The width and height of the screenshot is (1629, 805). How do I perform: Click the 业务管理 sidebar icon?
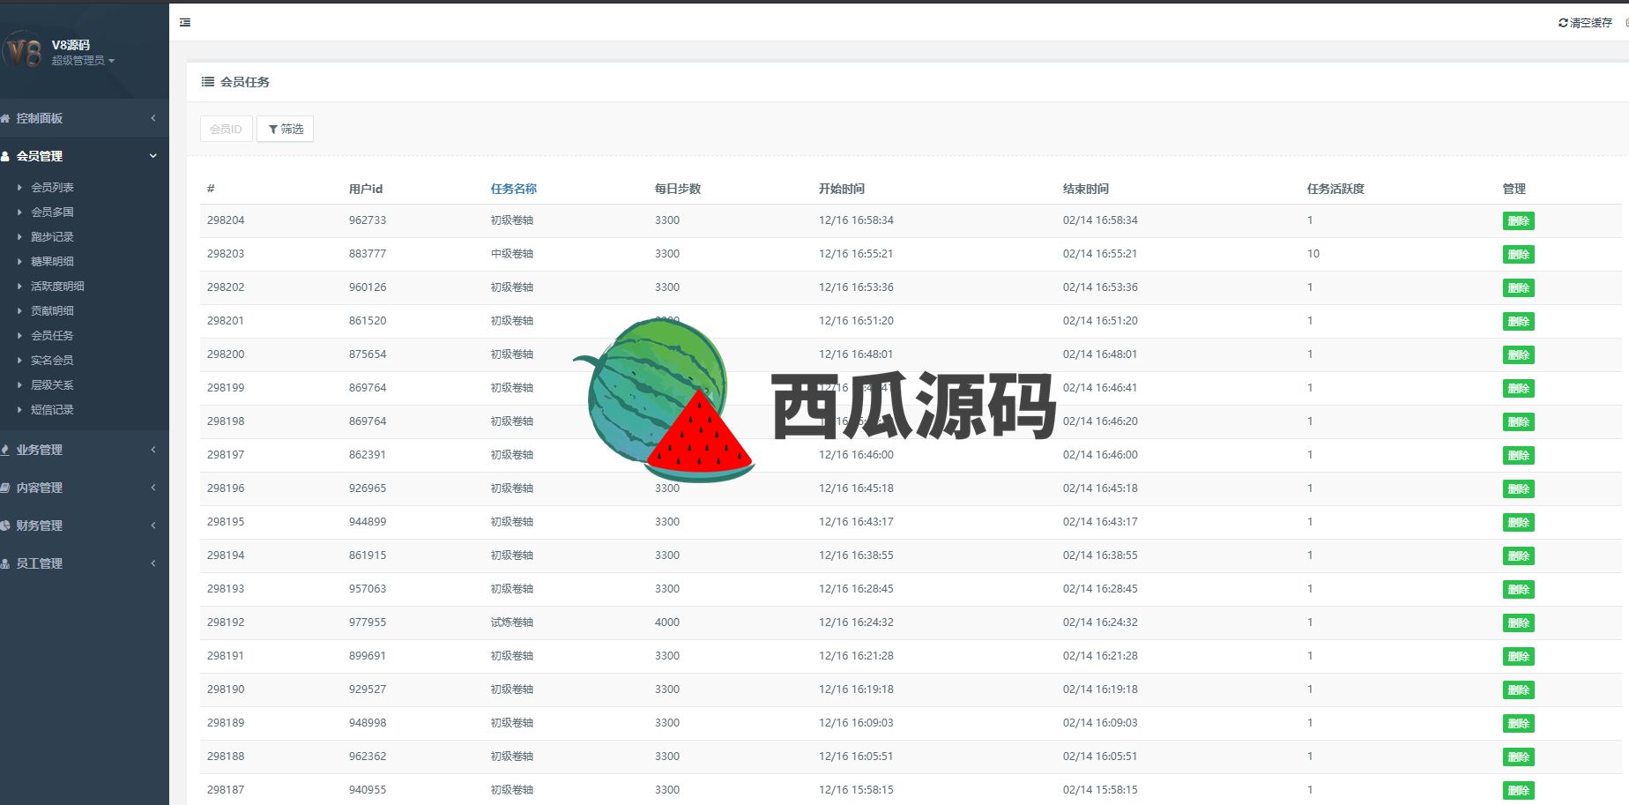click(5, 450)
